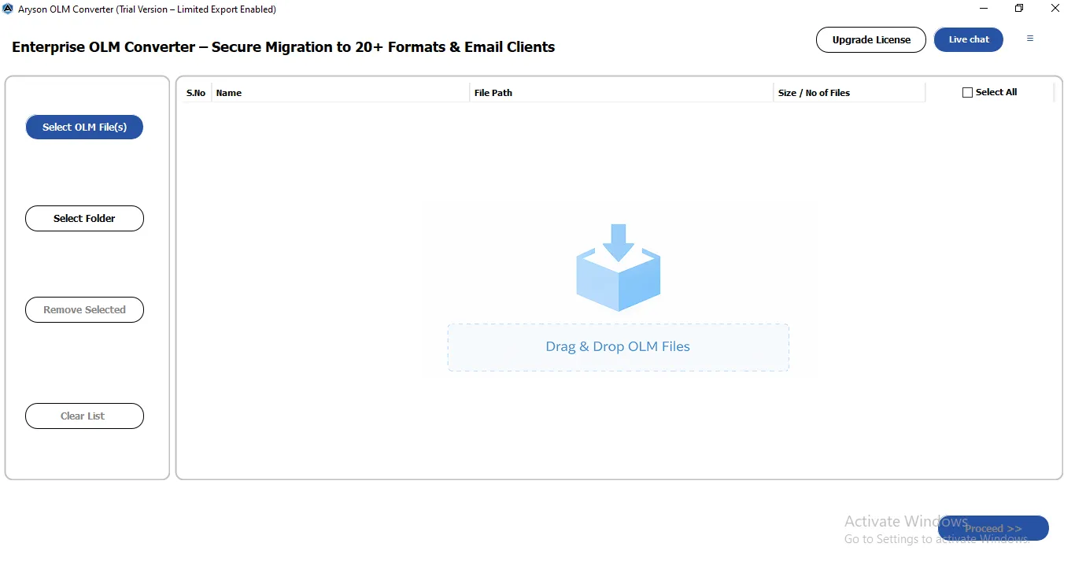Click the File Path column header
Screen dimensions: 1075x573
click(622, 93)
